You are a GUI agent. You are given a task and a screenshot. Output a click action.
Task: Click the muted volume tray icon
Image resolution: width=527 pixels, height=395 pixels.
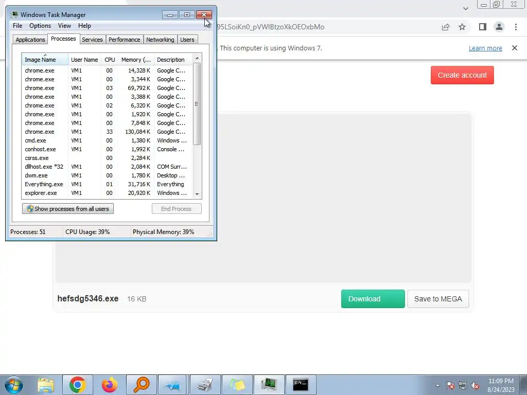pos(475,385)
